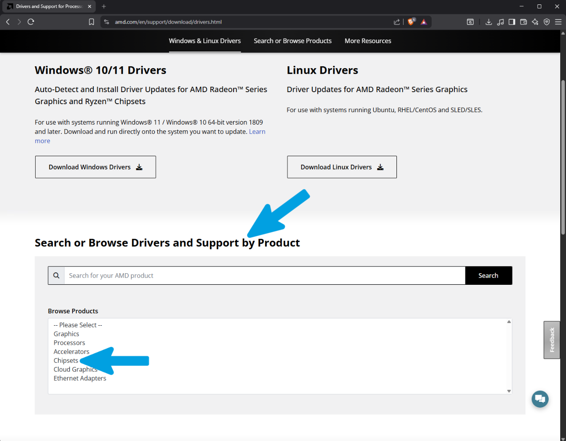The width and height of the screenshot is (566, 441).
Task: Toggle the browser sidebar panel icon
Action: (x=512, y=22)
